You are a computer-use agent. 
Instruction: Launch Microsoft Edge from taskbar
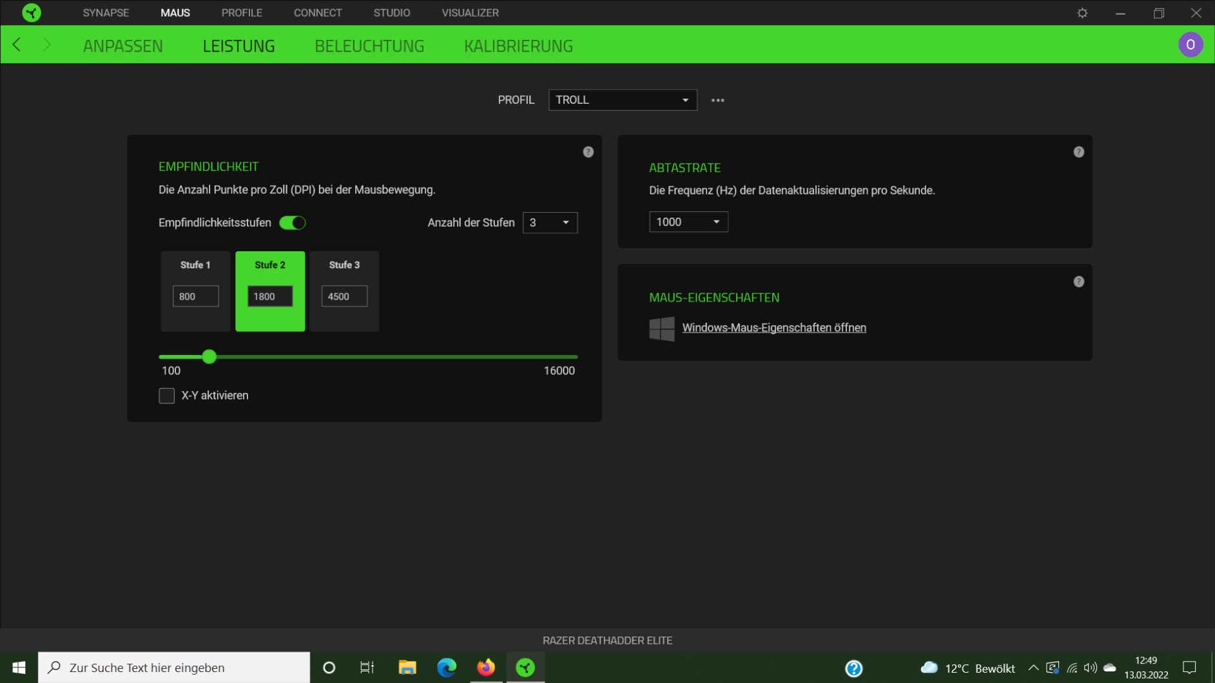tap(446, 668)
